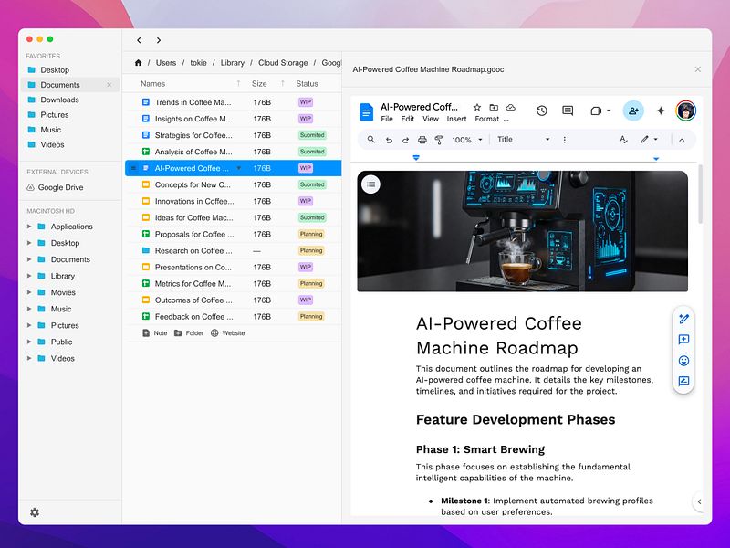Viewport: 730px width, 548px height.
Task: Select the paint format roller icon
Action: pos(439,140)
